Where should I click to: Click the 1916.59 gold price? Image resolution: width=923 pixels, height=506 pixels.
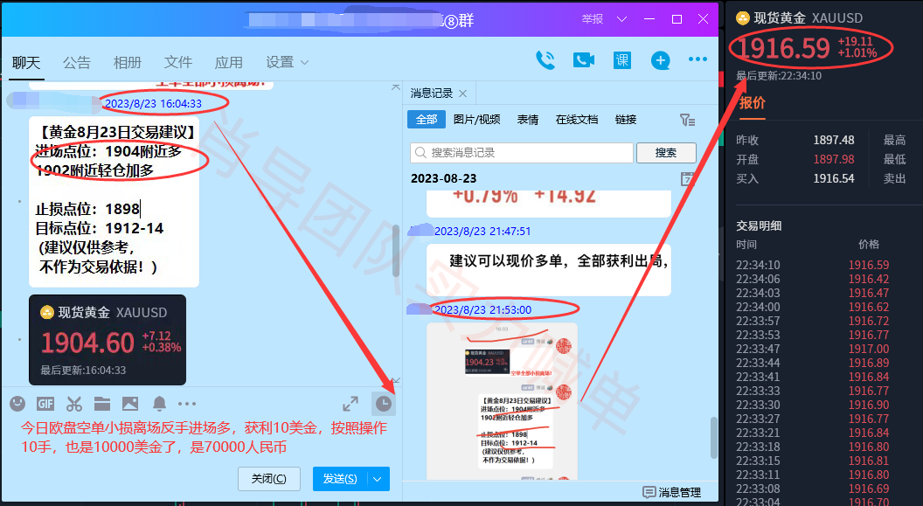click(x=784, y=48)
